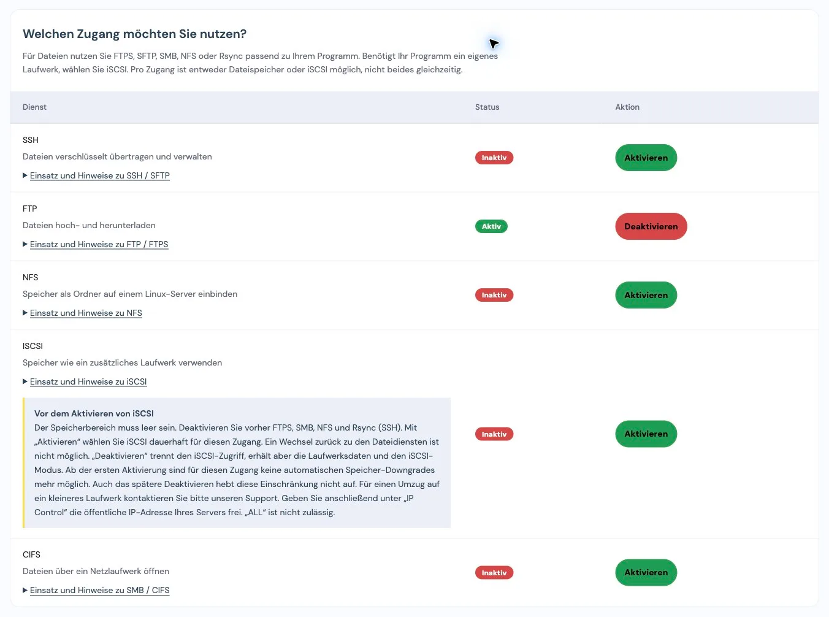Click Aktivieren in the iSCSI row
This screenshot has width=829, height=617.
646,434
